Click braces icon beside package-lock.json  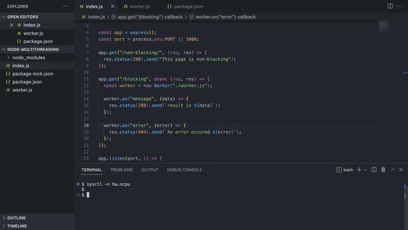8,74
